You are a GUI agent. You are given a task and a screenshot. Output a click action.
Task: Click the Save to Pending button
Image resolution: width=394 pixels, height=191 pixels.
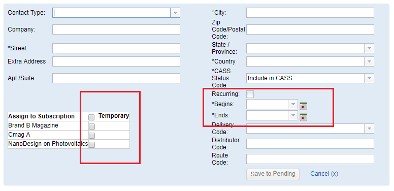click(x=273, y=174)
